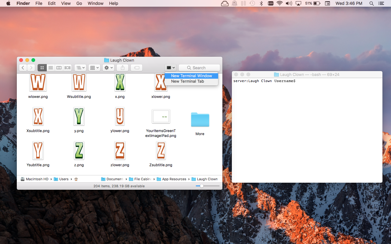The image size is (391, 244).
Task: Click the Share toolbar button
Action: (x=122, y=68)
